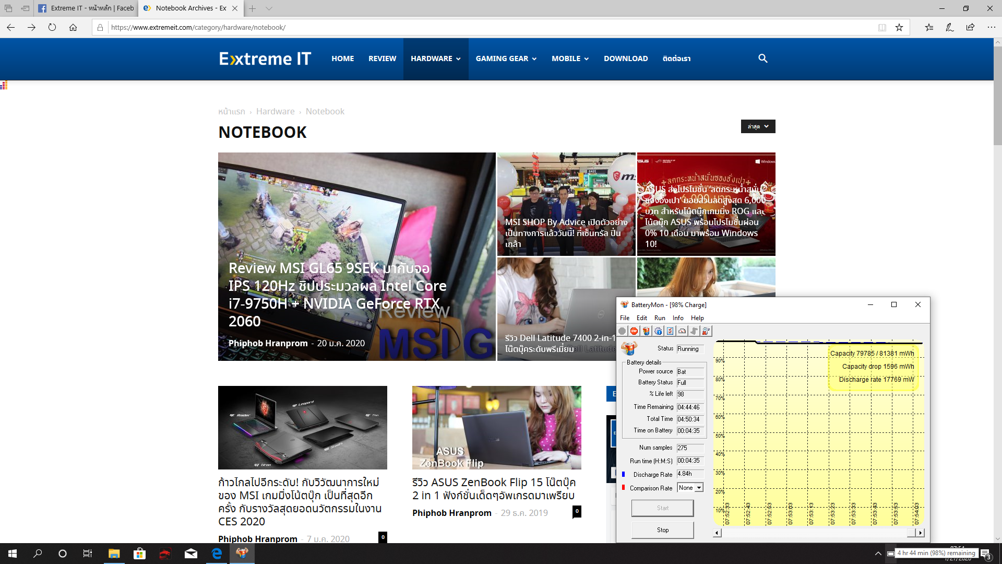Image resolution: width=1002 pixels, height=564 pixels.
Task: Go to browser Home page icon
Action: click(73, 27)
